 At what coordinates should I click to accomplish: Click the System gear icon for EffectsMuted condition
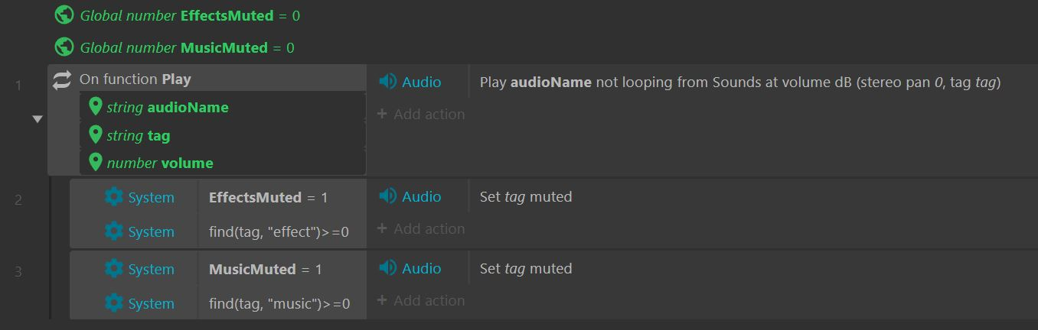[114, 197]
